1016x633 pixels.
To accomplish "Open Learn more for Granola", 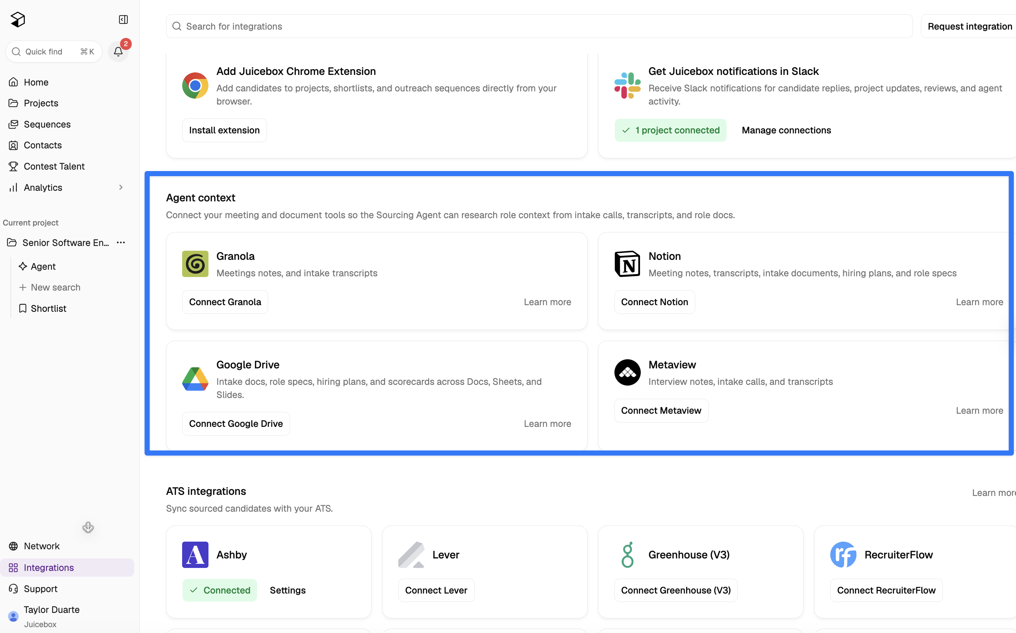I will pos(547,302).
